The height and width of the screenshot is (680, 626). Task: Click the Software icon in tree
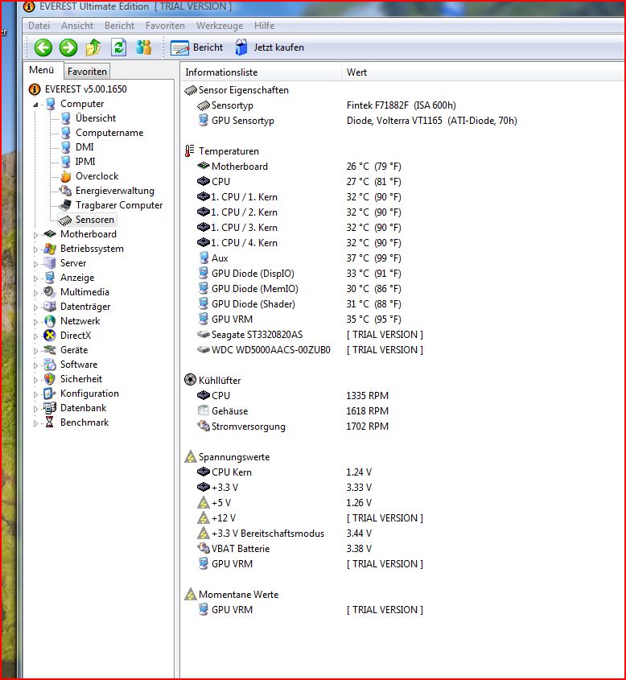pyautogui.click(x=50, y=365)
